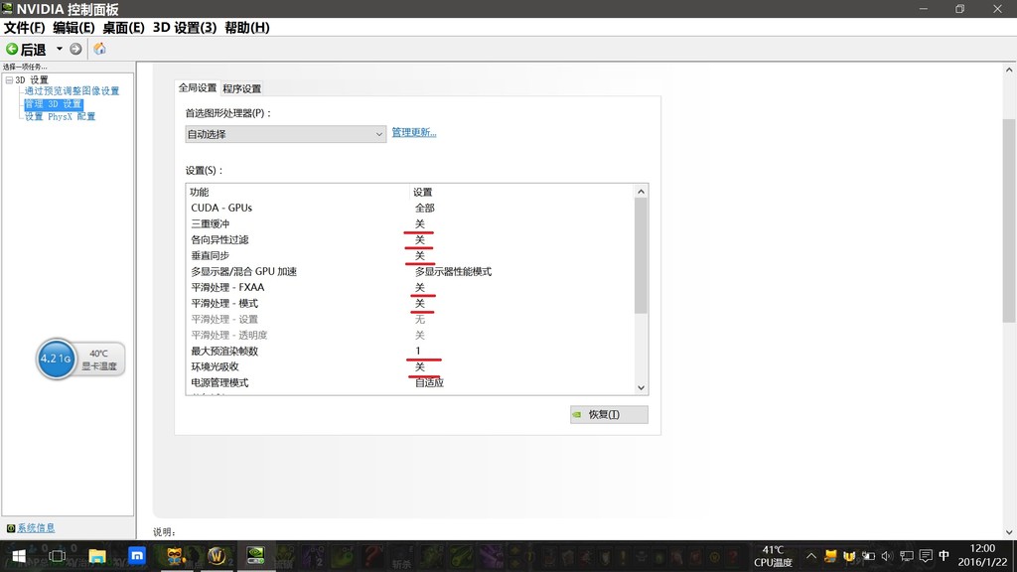Expand the 后退 button dropdown arrow
Screen dimensions: 1017x572
point(59,49)
